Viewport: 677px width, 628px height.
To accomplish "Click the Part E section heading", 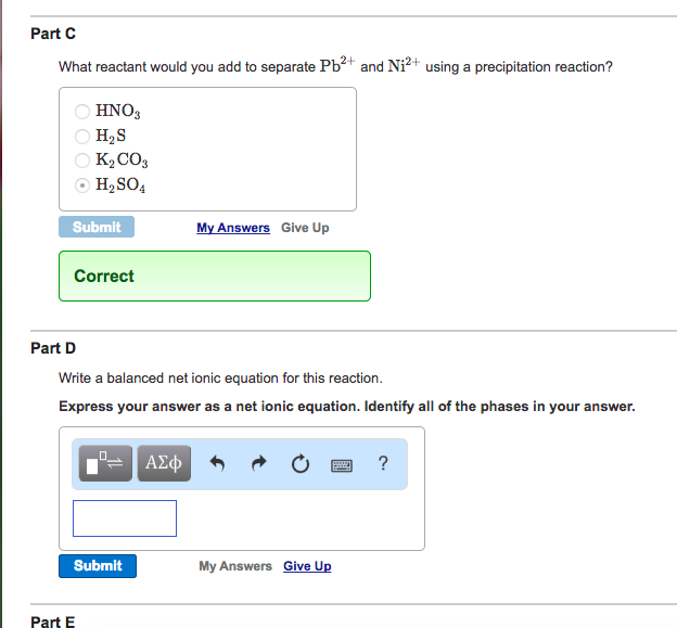I will pos(53,621).
